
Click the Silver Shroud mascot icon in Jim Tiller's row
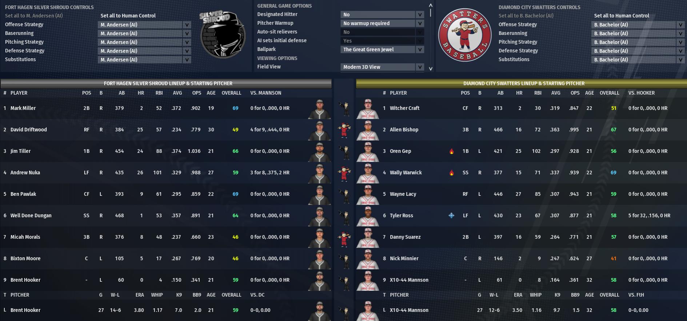[344, 152]
